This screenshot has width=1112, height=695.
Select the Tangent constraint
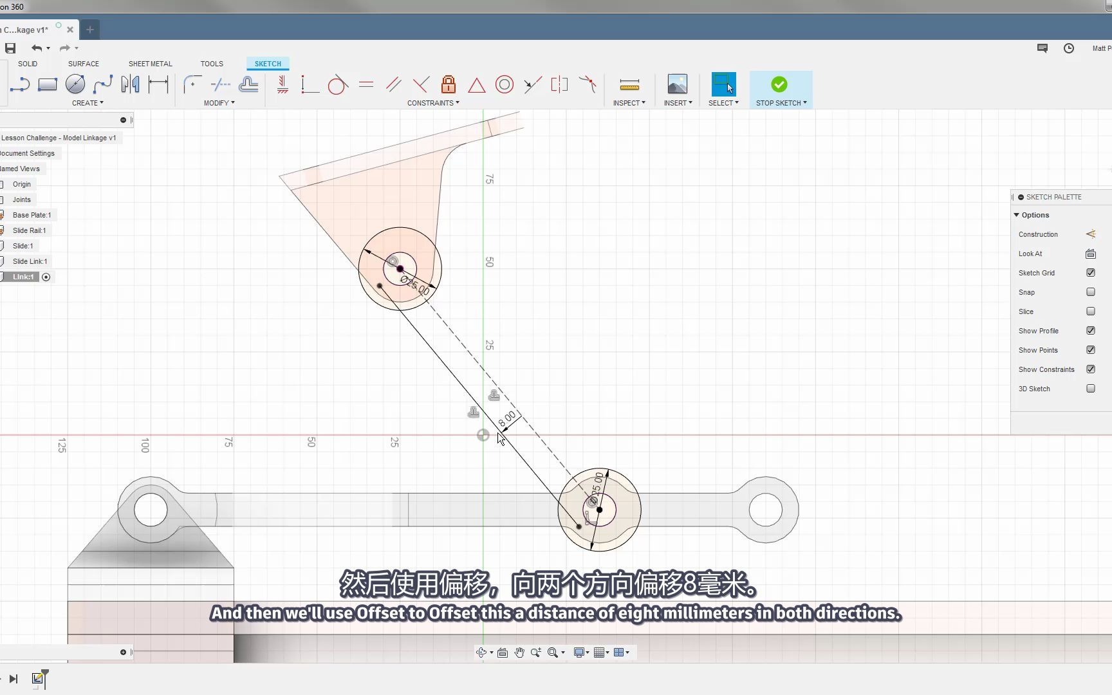click(x=337, y=84)
